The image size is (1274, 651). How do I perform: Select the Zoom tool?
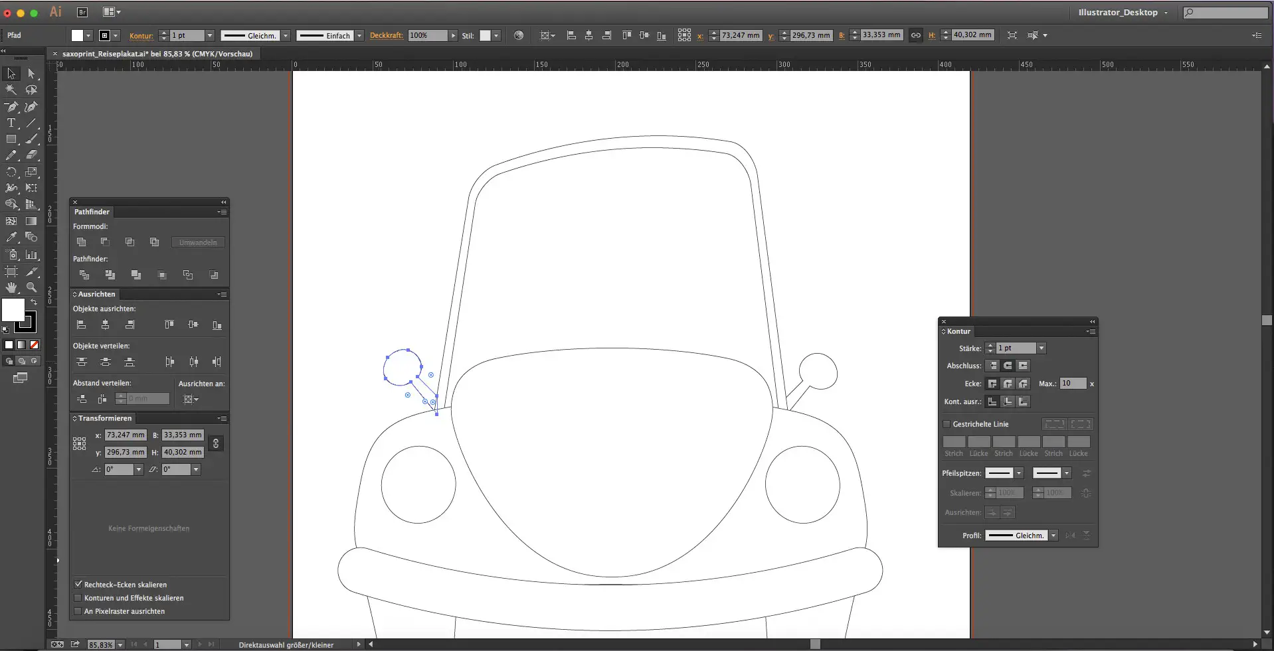point(31,287)
